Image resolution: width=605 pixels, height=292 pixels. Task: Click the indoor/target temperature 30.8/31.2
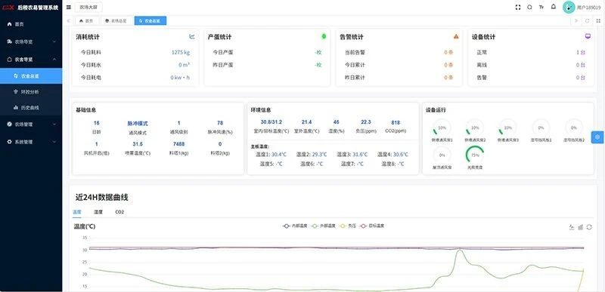[x=271, y=122]
